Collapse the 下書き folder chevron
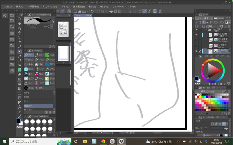 tap(206, 30)
